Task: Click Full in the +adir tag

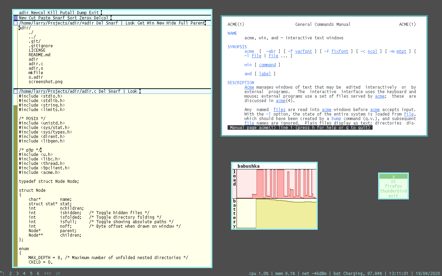Action: 183,23
